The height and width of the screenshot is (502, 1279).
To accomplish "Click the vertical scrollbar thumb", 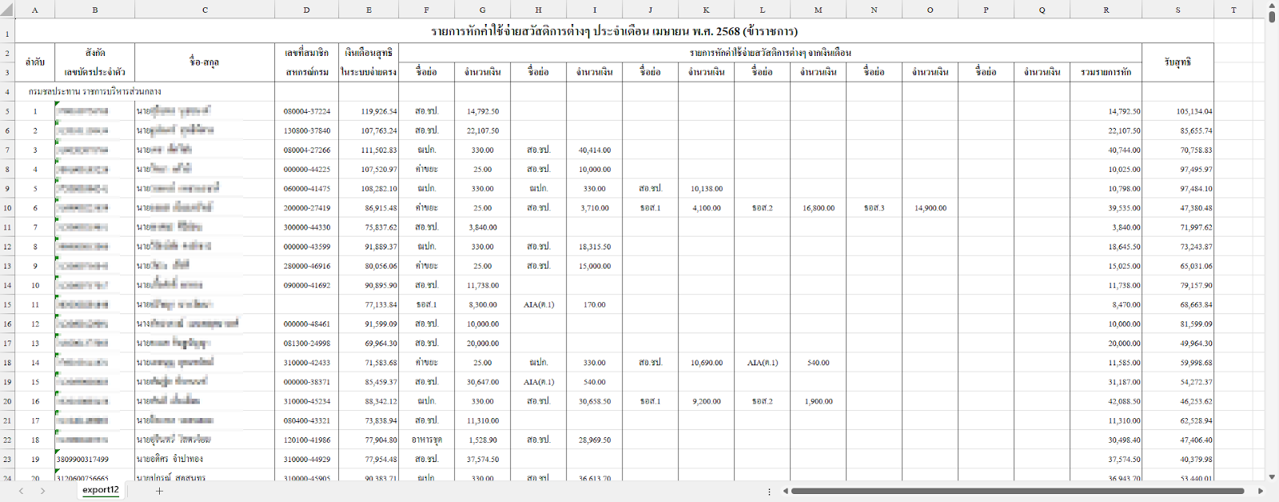I will coord(1272,15).
